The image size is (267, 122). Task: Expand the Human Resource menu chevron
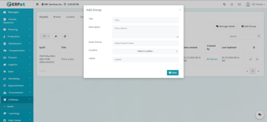(x=30, y=19)
